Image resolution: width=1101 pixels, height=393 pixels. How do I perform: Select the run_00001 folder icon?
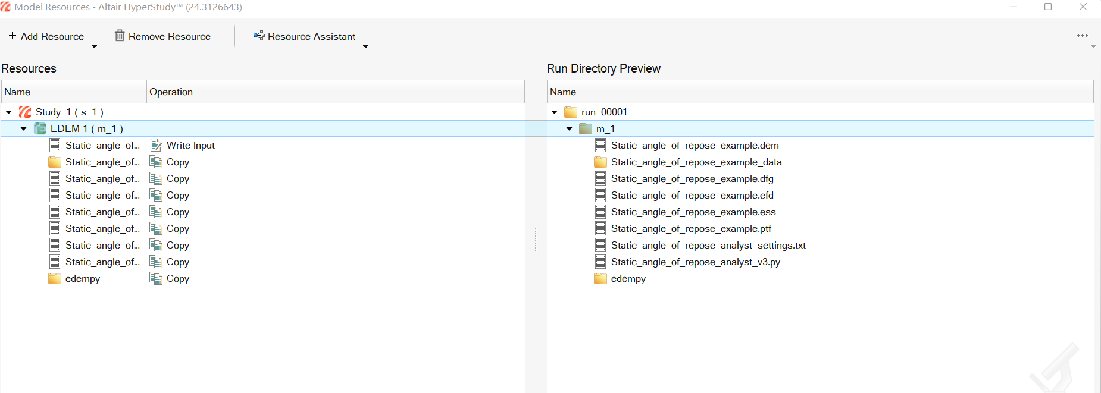pos(571,112)
